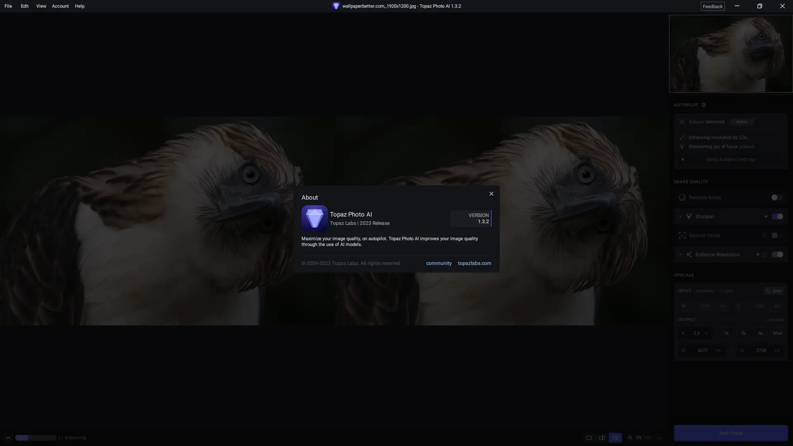Select side-by-side view icon

pos(615,438)
